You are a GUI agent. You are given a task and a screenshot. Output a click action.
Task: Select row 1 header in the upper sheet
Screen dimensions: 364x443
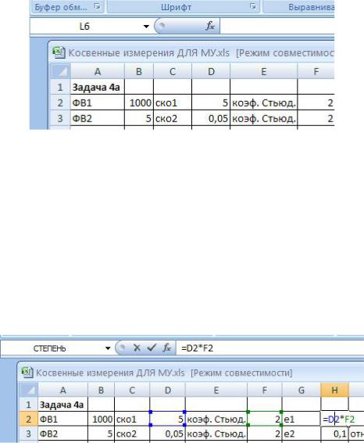pyautogui.click(x=60, y=87)
